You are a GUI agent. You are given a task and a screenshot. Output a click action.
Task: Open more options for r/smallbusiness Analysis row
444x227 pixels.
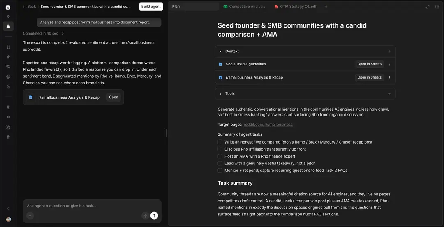389,77
